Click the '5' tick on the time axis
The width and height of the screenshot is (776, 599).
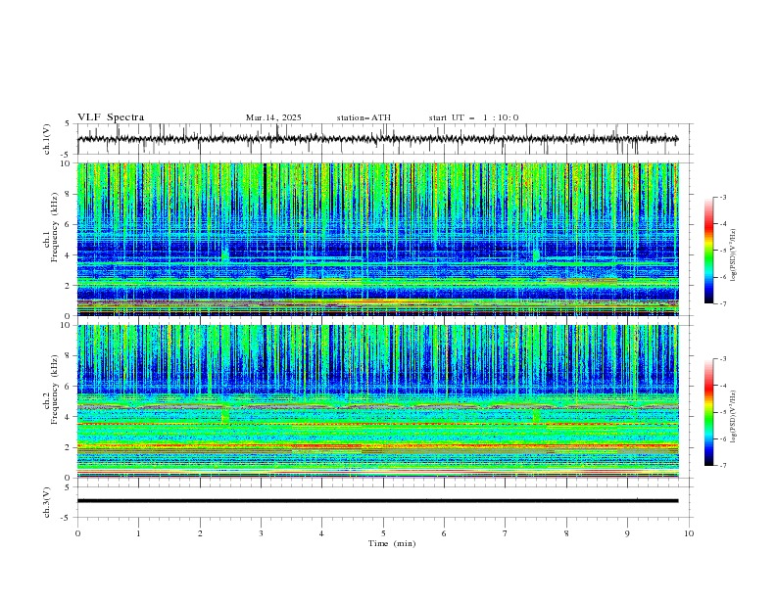pyautogui.click(x=383, y=533)
